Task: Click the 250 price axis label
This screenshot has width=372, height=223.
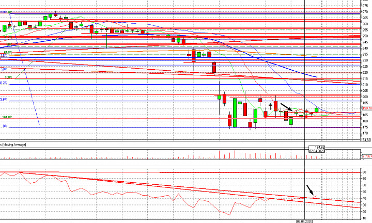Action: tap(365, 36)
